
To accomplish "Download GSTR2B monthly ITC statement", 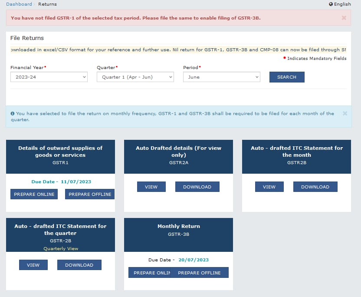I will pos(315,187).
